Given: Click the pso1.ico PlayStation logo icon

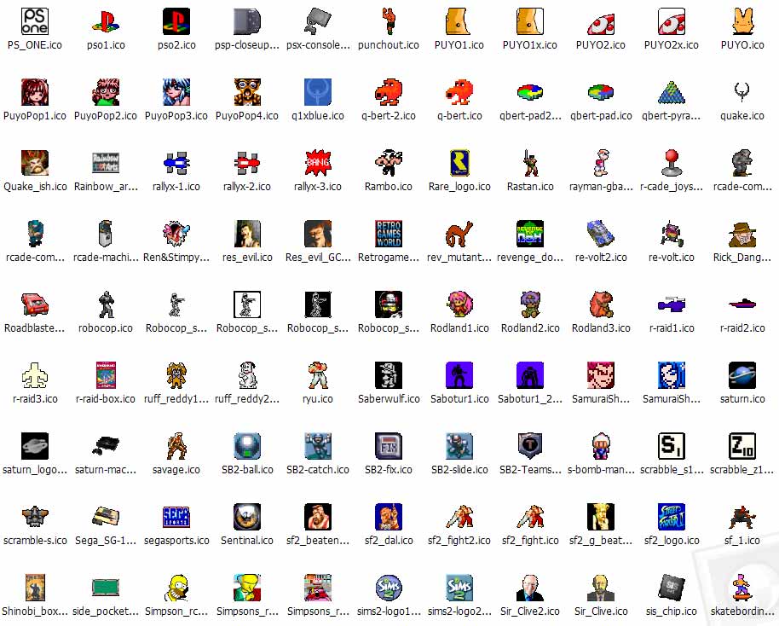Looking at the screenshot, I should [106, 21].
